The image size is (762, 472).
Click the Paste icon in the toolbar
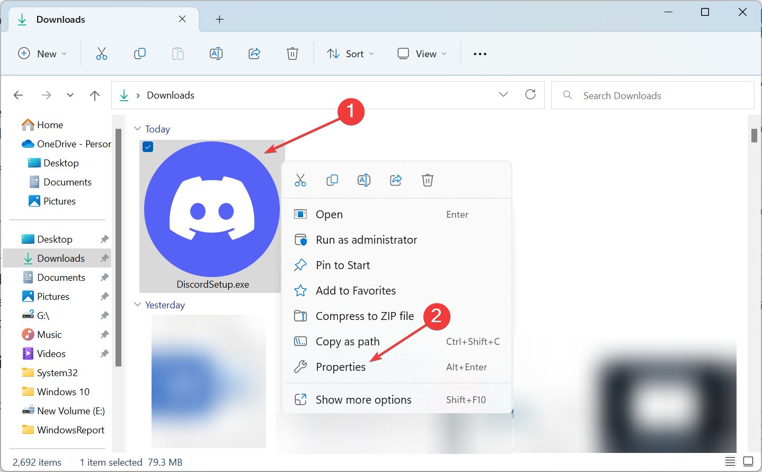tap(178, 54)
